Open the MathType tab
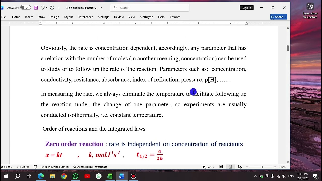 (x=146, y=17)
